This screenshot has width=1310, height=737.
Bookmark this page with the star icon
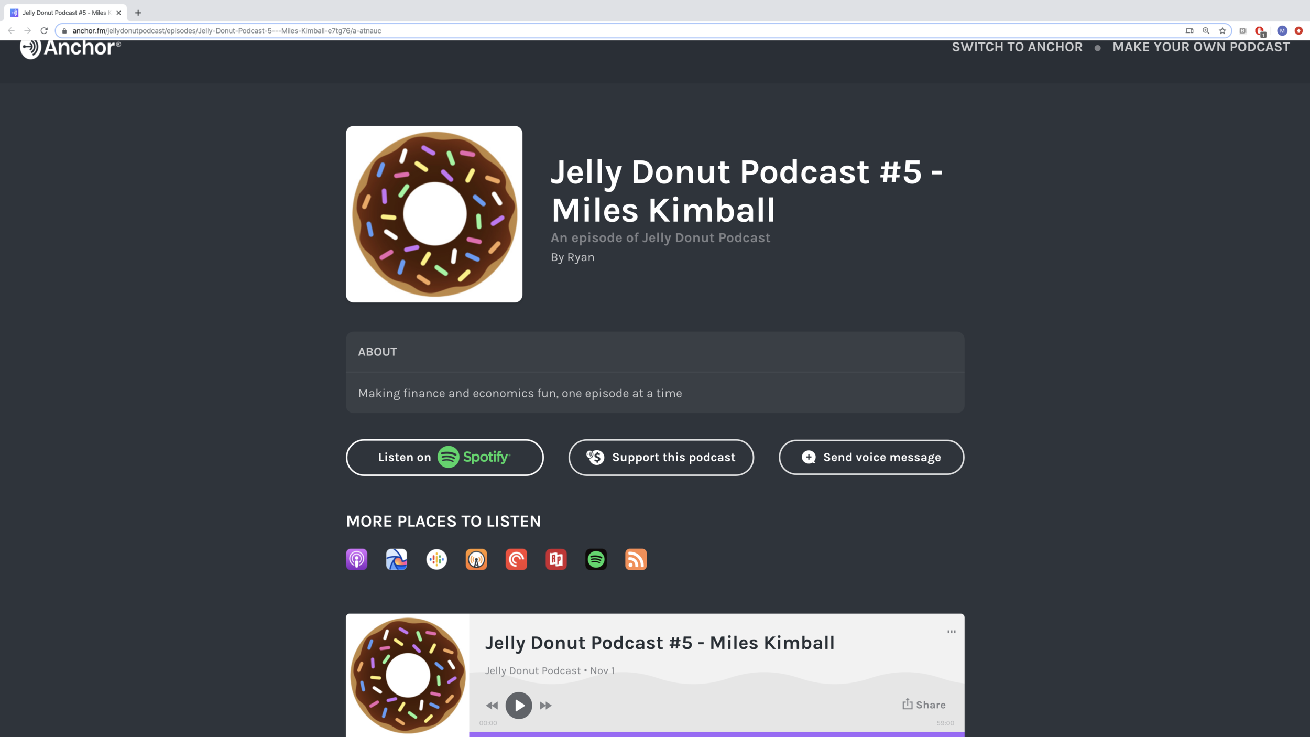[1222, 30]
